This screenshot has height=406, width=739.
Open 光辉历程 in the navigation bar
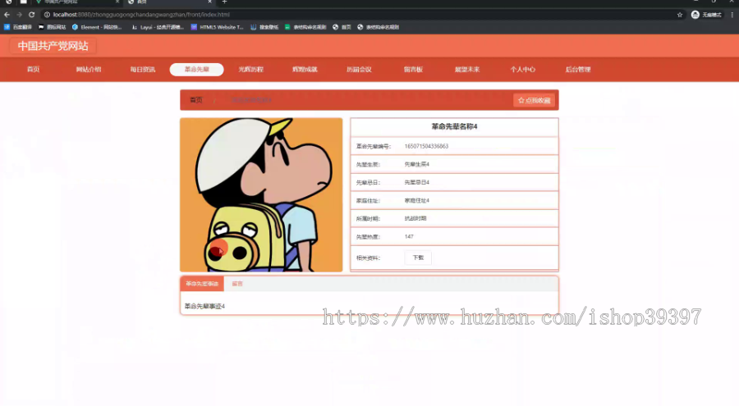250,69
